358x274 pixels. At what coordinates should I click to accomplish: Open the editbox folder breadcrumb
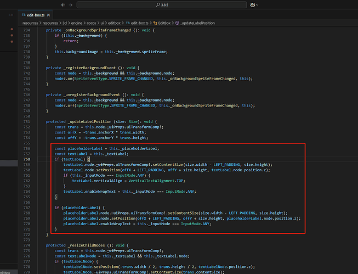click(114, 23)
